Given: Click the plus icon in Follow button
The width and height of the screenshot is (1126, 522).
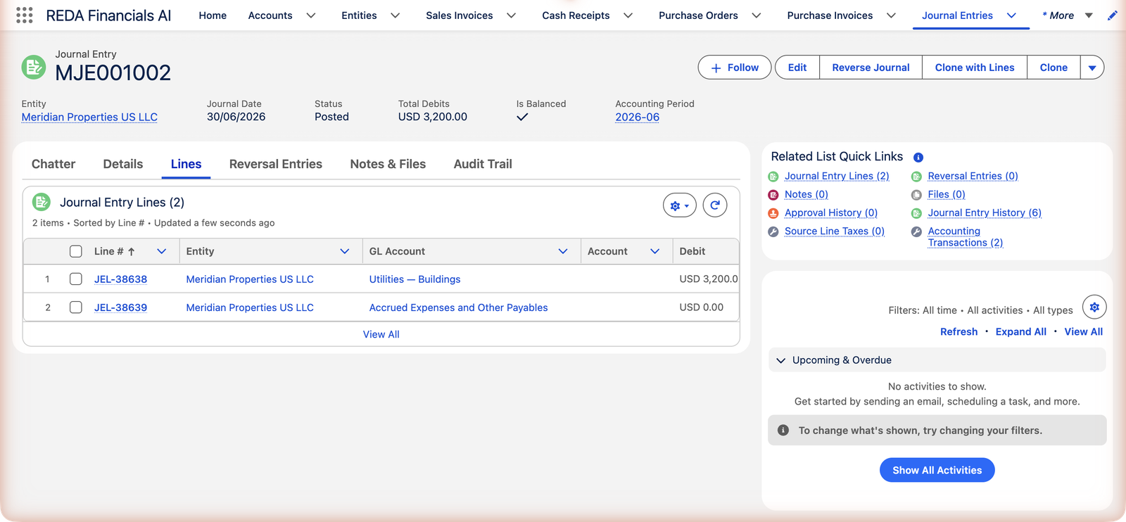Looking at the screenshot, I should 716,68.
